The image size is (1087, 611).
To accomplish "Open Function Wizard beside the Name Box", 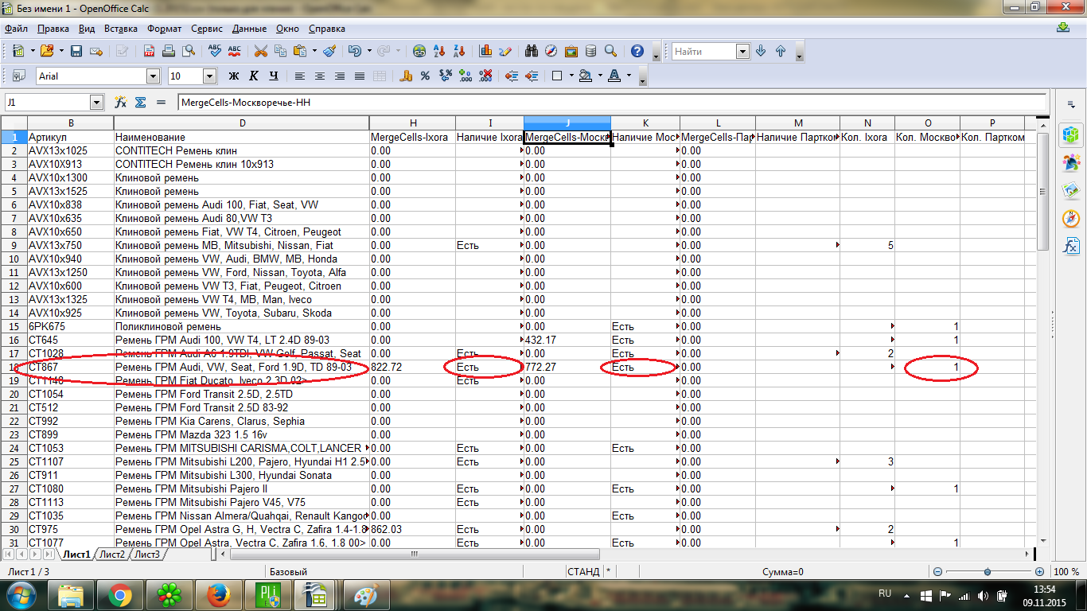I will tap(121, 102).
